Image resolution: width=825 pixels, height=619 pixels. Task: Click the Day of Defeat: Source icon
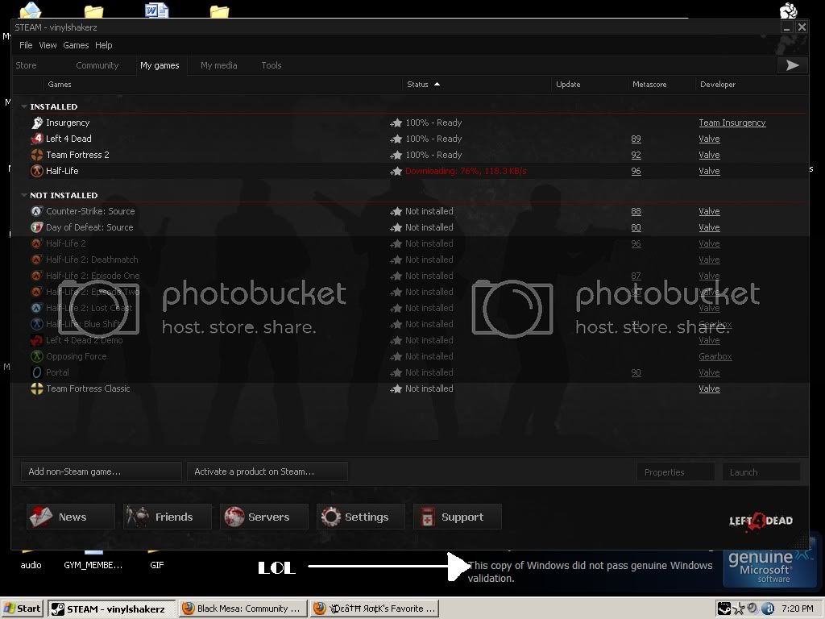[x=37, y=227]
